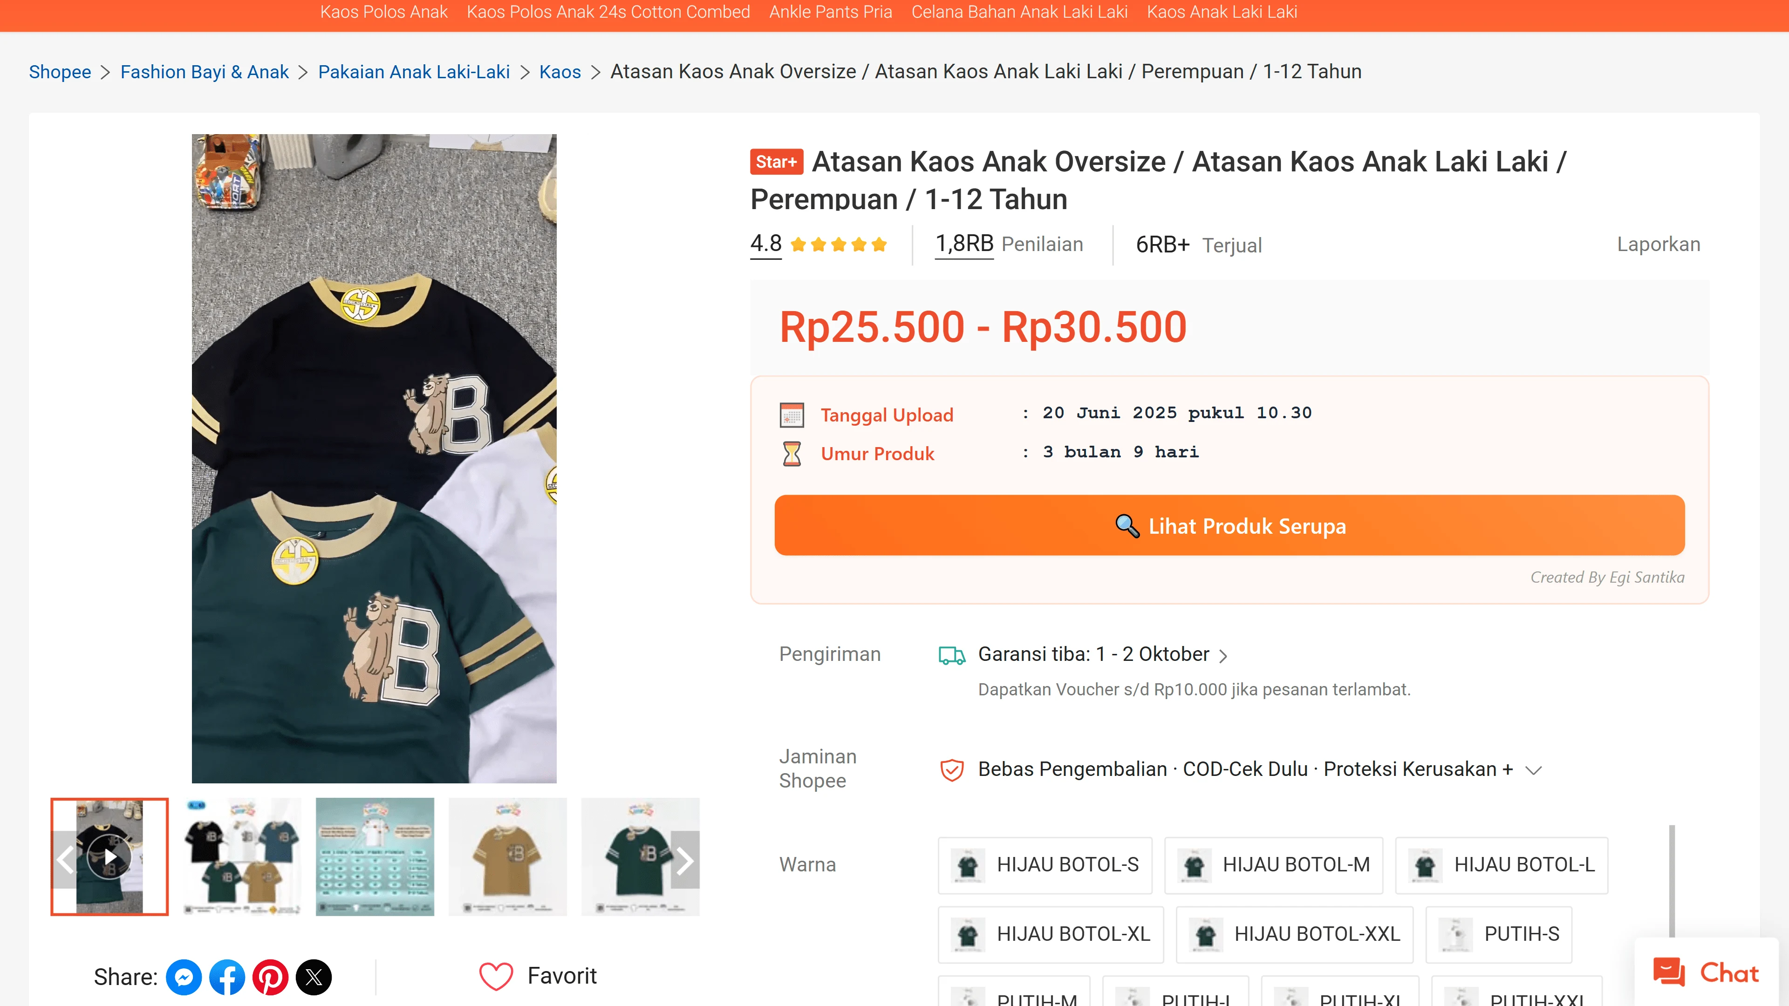Screen dimensions: 1789x1006
Task: Click the heart Favorit icon
Action: (496, 976)
